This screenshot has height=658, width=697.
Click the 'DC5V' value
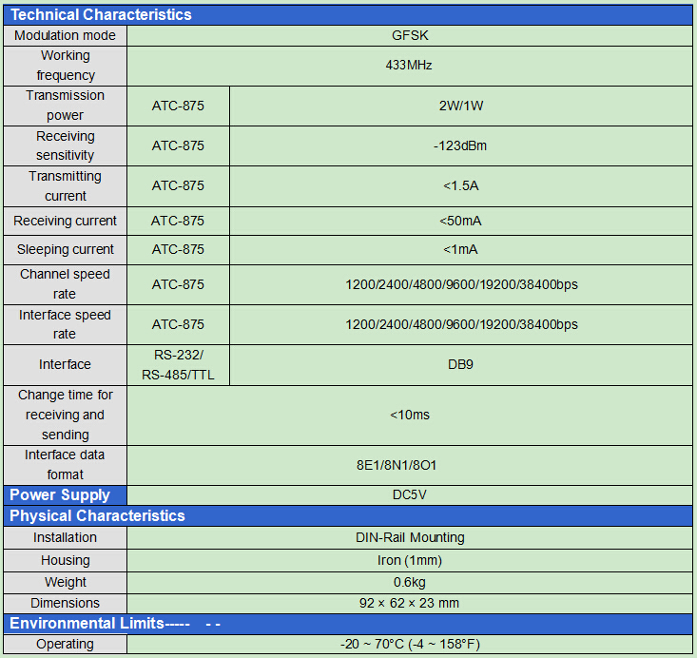point(410,494)
